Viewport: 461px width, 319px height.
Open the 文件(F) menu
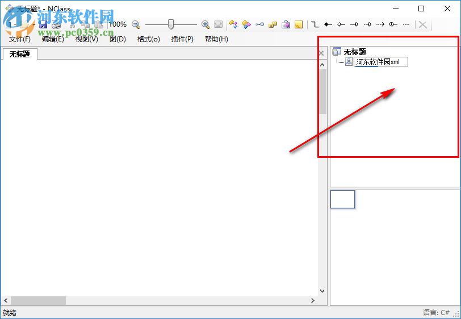(20, 39)
